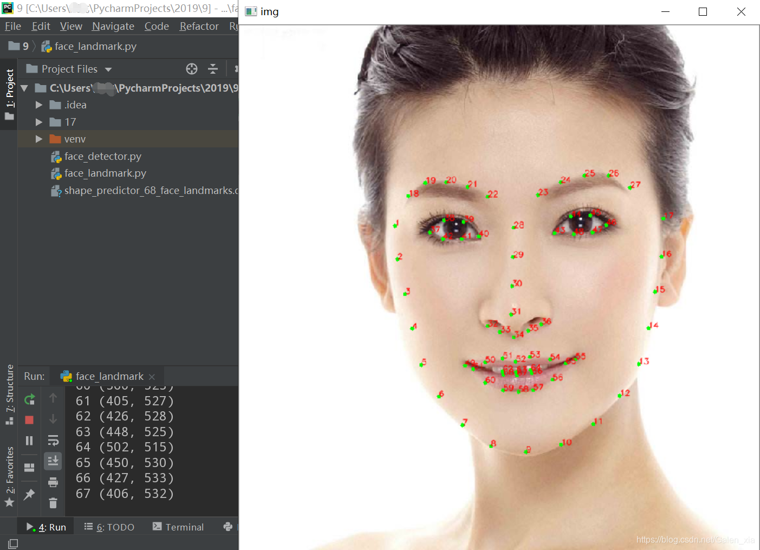
Task: Open the 6: TODO tool window
Action: point(109,527)
